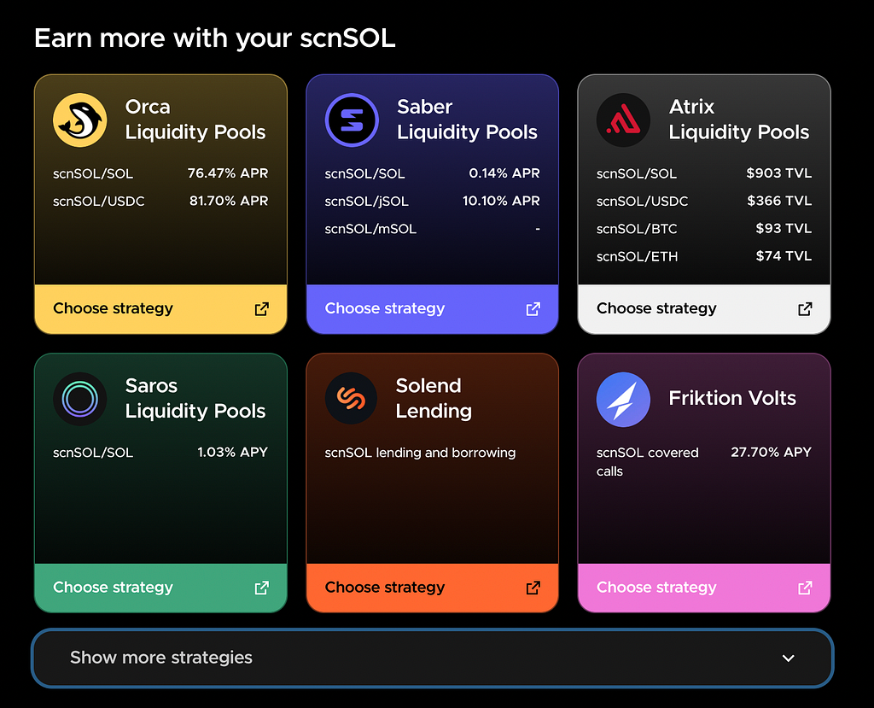
Task: Expand Show more strategies
Action: pyautogui.click(x=432, y=658)
